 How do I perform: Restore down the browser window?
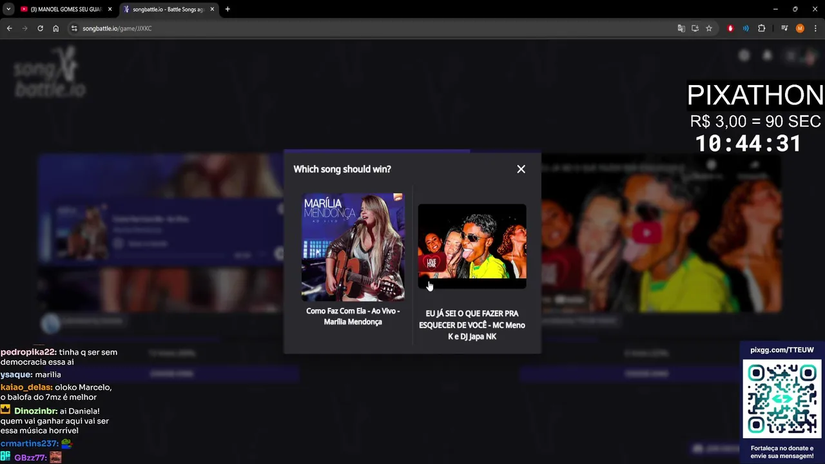pos(795,9)
